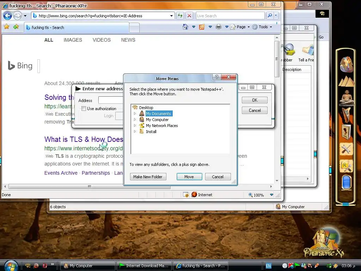Click the R tools icon in dock
Image resolution: width=361 pixels, height=271 pixels.
pyautogui.click(x=346, y=166)
